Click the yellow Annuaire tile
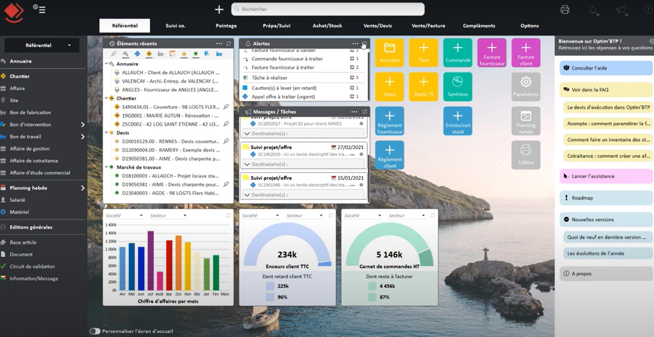This screenshot has width=654, height=337. (390, 53)
